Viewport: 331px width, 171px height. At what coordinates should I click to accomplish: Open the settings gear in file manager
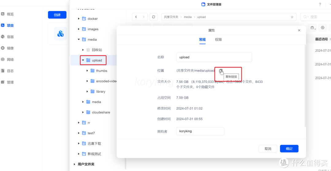point(322,28)
